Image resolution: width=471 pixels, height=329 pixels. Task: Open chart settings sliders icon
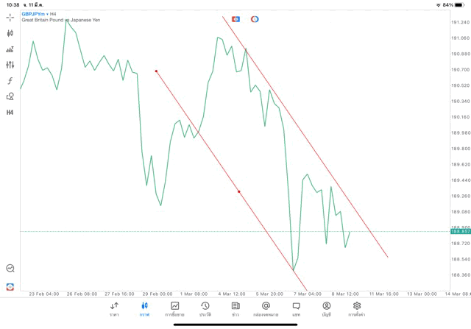coord(10,65)
